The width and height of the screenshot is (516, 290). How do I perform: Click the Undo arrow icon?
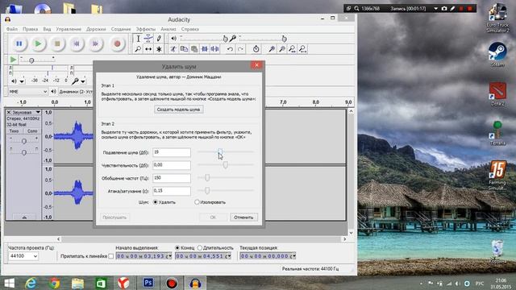click(230, 49)
